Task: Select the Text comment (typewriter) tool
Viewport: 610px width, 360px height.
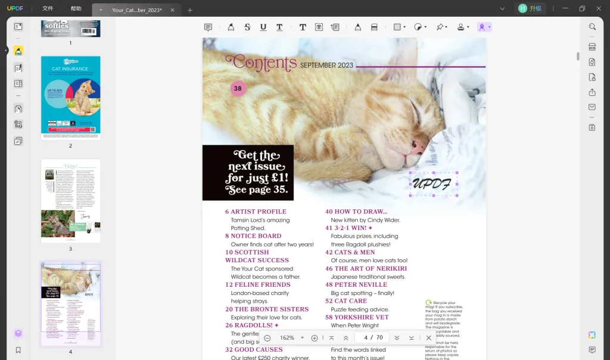Action: (303, 27)
